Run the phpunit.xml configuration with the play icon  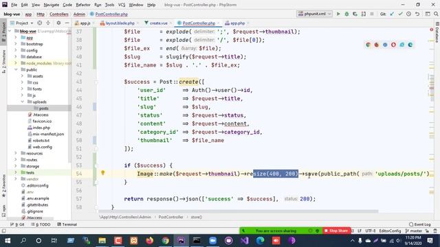pyautogui.click(x=338, y=14)
